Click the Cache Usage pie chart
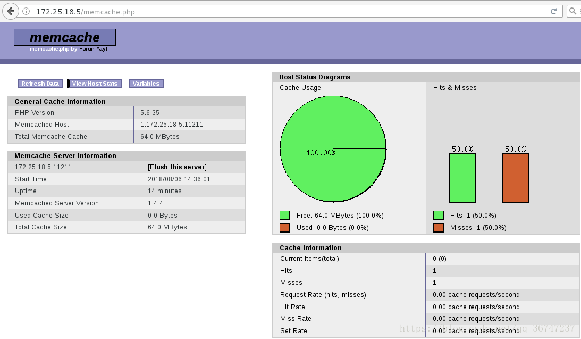The width and height of the screenshot is (581, 339). pos(333,148)
